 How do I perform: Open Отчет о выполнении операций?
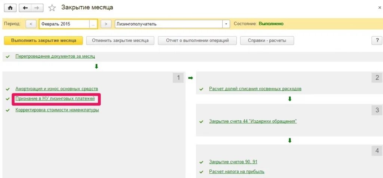click(x=197, y=41)
